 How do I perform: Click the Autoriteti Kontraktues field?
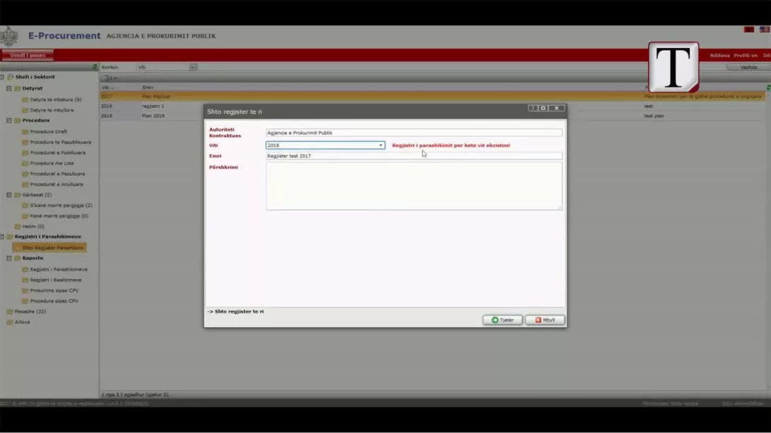[x=414, y=133]
